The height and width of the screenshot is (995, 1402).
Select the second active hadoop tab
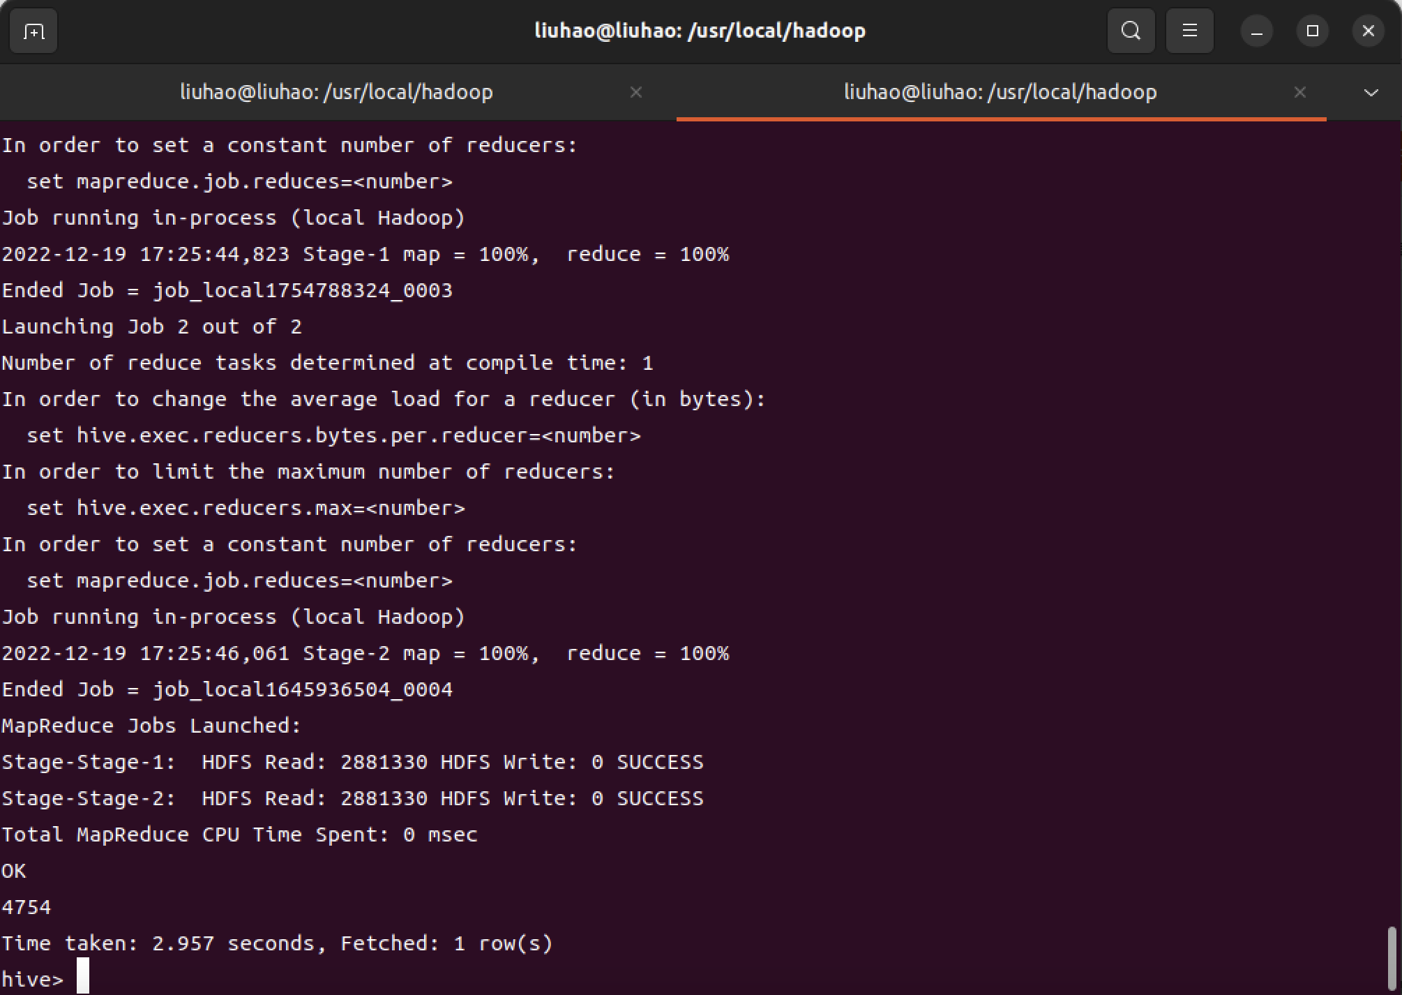(x=1000, y=92)
